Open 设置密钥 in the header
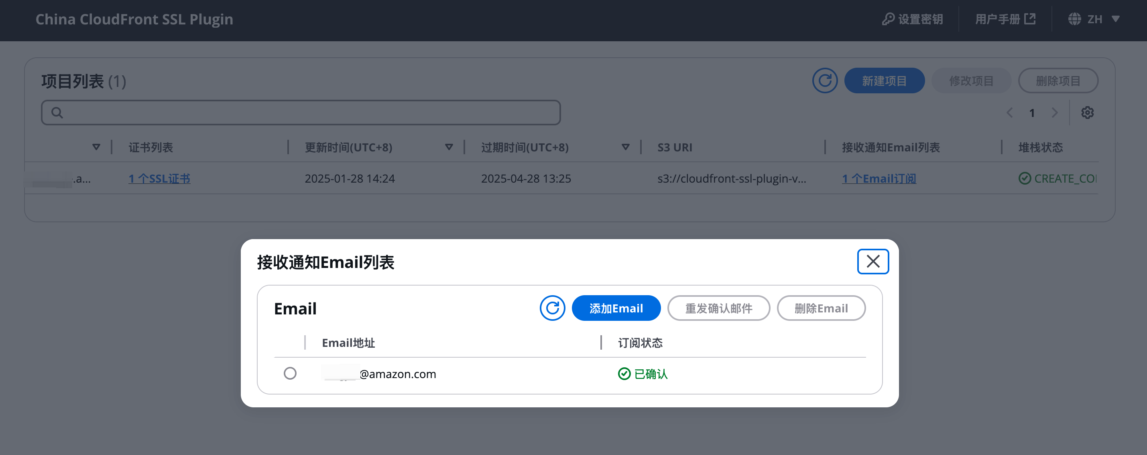Screen dimensions: 1147x455 (912, 19)
